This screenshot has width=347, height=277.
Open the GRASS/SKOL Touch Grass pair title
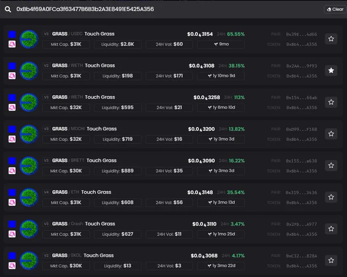83,255
